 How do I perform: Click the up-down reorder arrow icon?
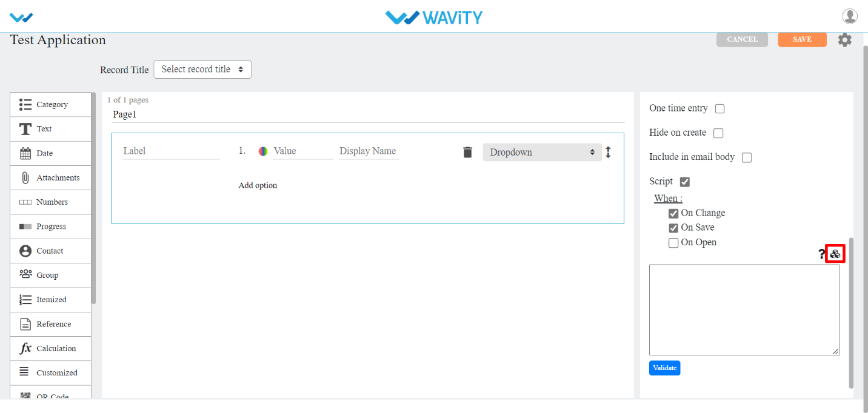(608, 152)
